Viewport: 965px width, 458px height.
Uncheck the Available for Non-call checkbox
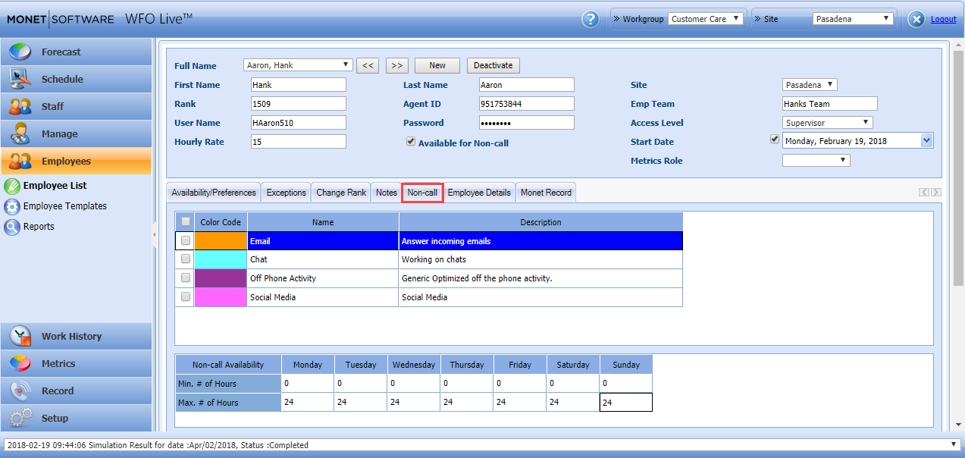click(x=411, y=142)
